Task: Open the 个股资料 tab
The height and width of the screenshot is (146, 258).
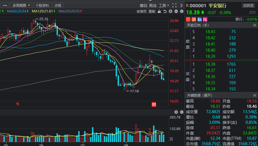Action: 42,5
